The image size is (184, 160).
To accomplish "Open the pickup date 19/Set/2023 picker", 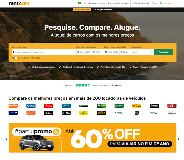I will (x=84, y=52).
